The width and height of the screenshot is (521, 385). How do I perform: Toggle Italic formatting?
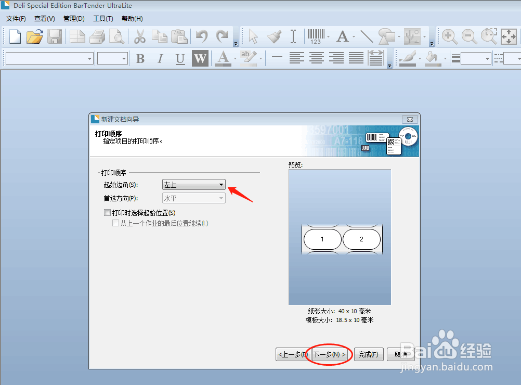click(161, 59)
